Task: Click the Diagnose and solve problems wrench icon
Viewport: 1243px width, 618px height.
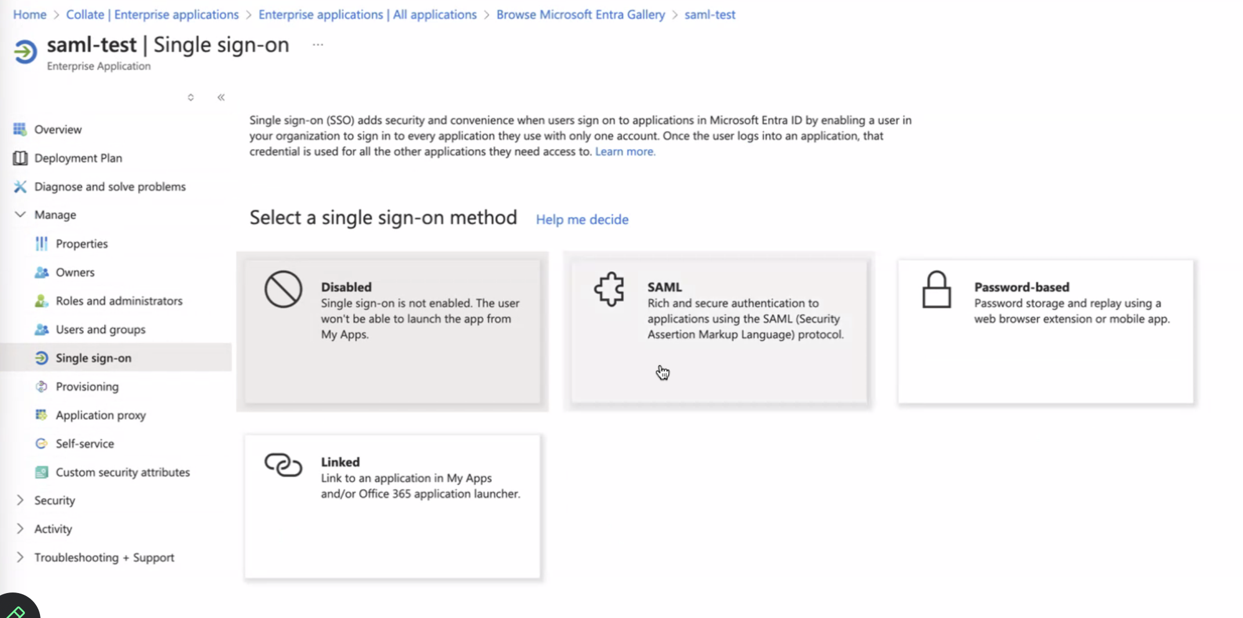Action: (20, 186)
